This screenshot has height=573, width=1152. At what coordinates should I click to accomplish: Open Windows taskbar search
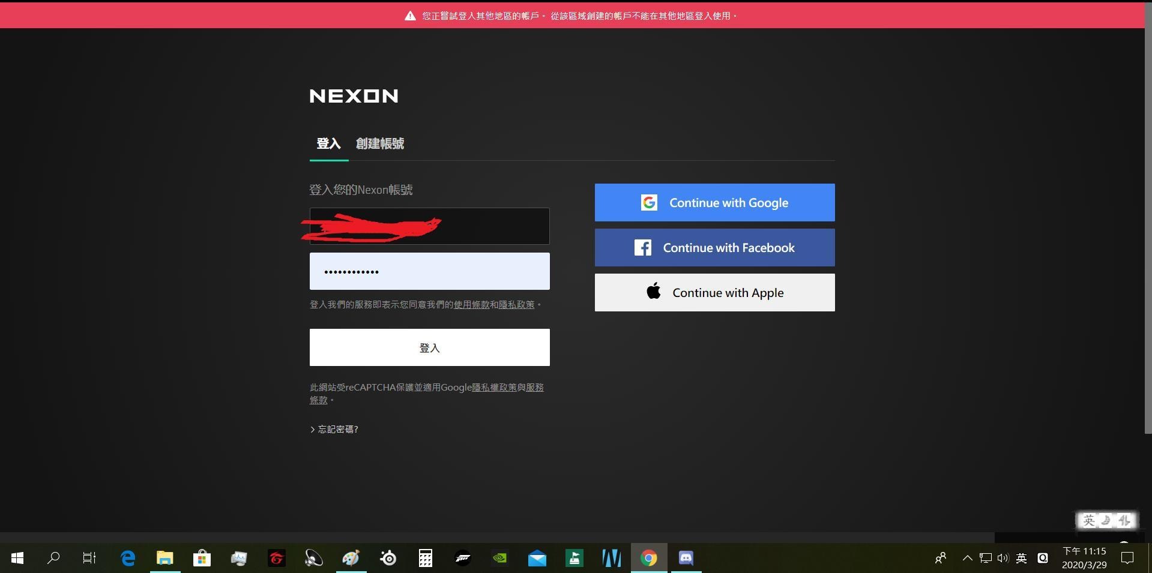53,558
